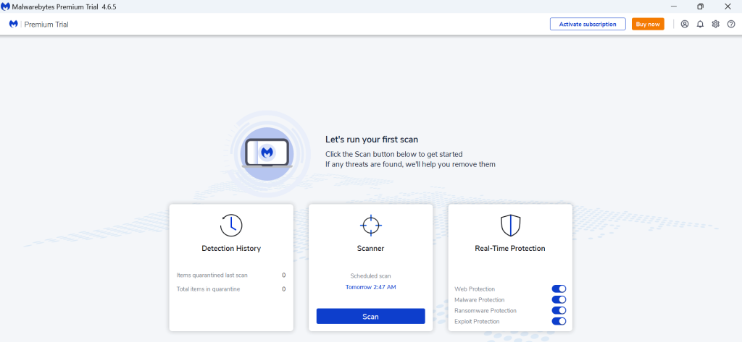Open the Tomorrow 2:47 AM scheduled scan link

coord(370,287)
